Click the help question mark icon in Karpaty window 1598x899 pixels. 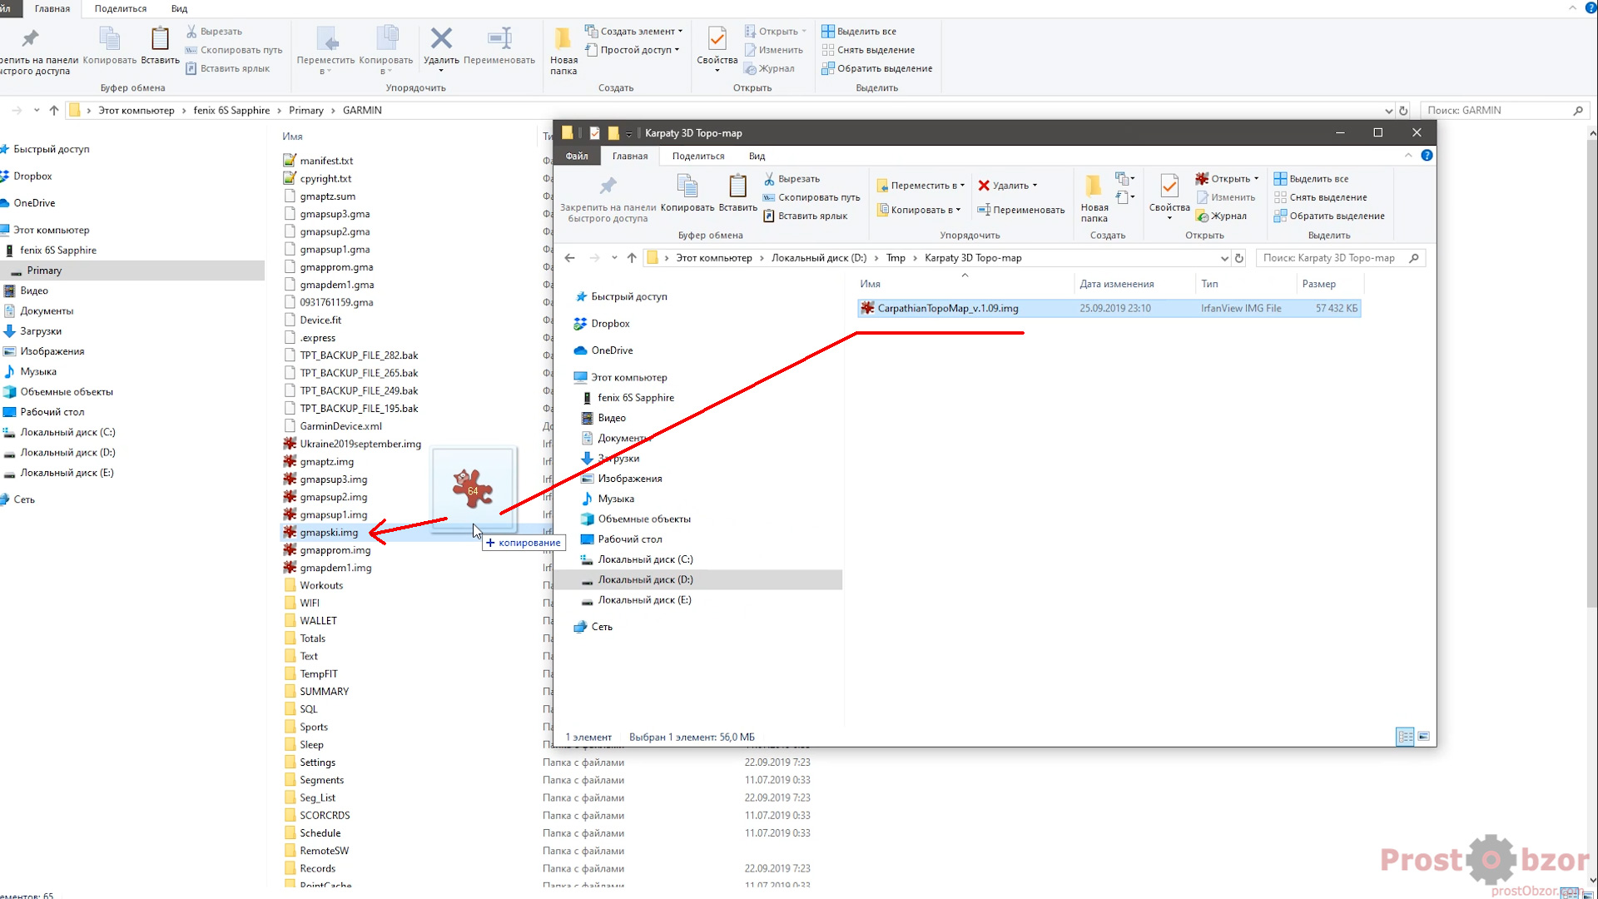(1427, 156)
